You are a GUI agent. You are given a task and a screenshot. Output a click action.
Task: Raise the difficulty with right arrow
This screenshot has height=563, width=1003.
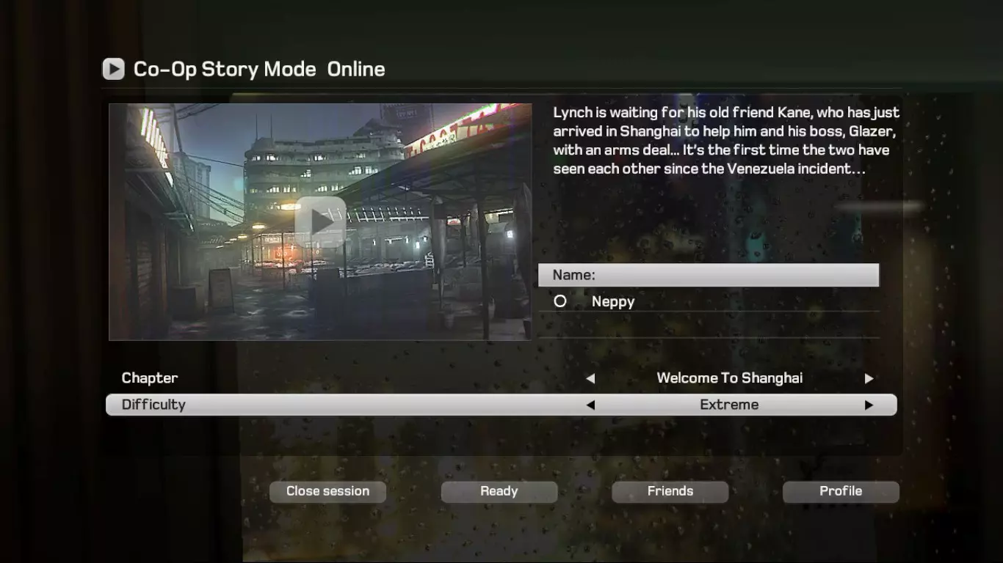coord(869,405)
